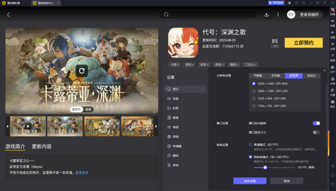Reload the promo video with refresh icon
Screen dimensions: 336x191
[82, 70]
